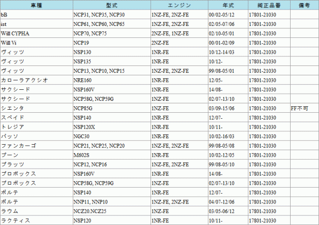Image resolution: width=319 pixels, height=225 pixels.
Task: Select the Will CYPHA row name
Action: pyautogui.click(x=16, y=33)
